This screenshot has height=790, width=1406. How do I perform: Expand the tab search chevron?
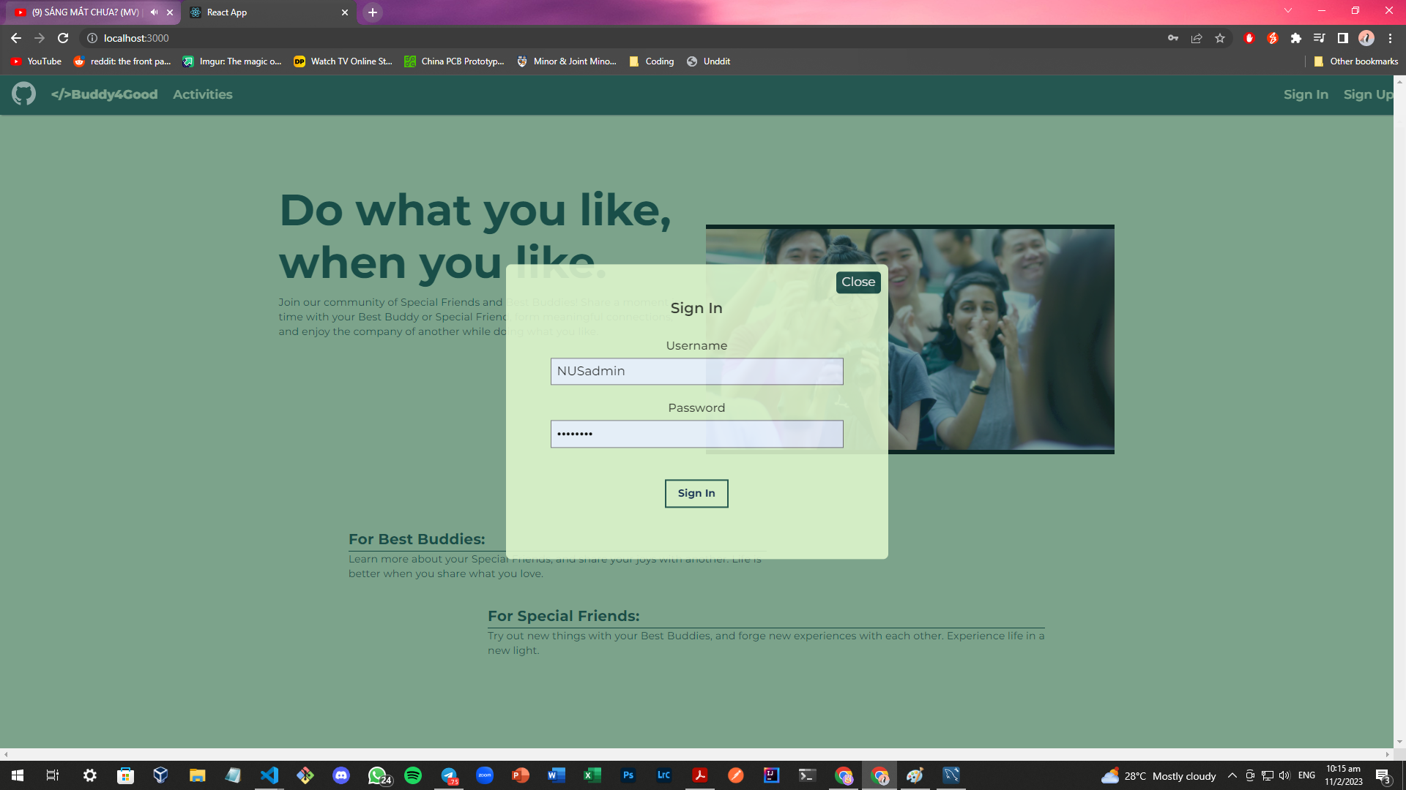1288,11
